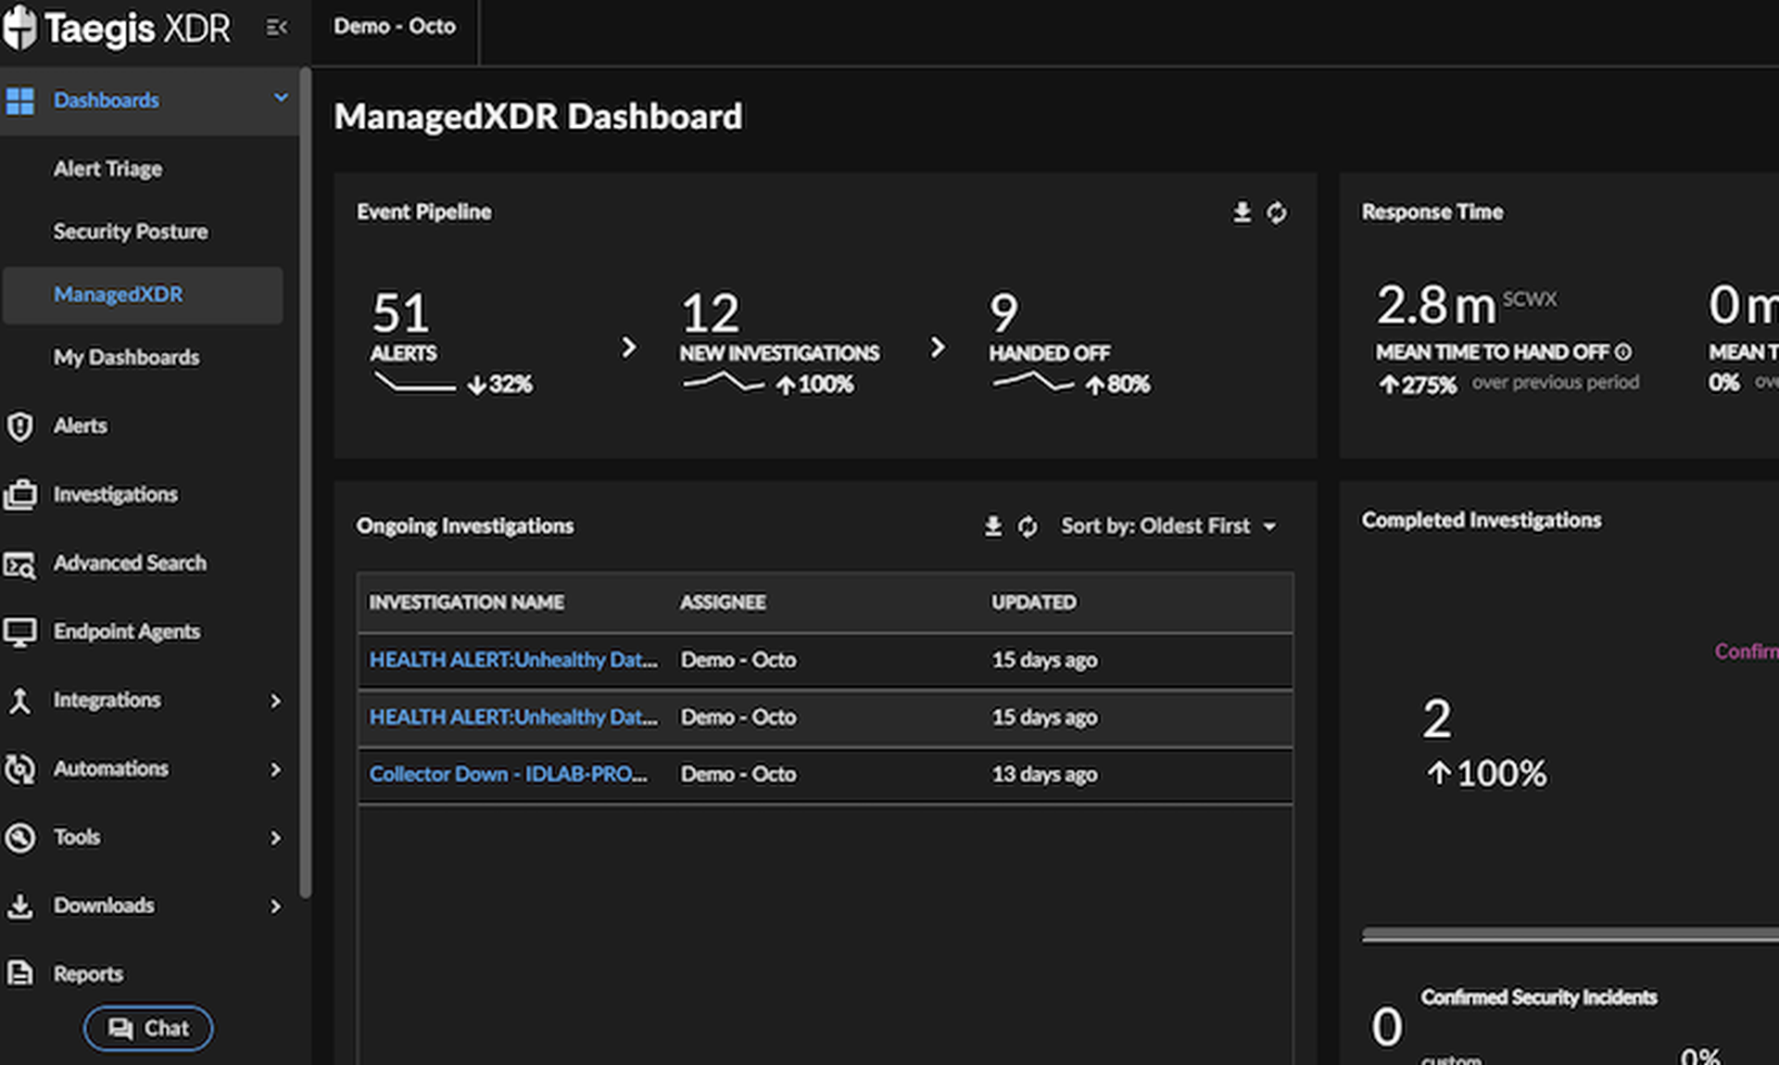Click the INVESTIGATION NAME column header

click(x=466, y=602)
